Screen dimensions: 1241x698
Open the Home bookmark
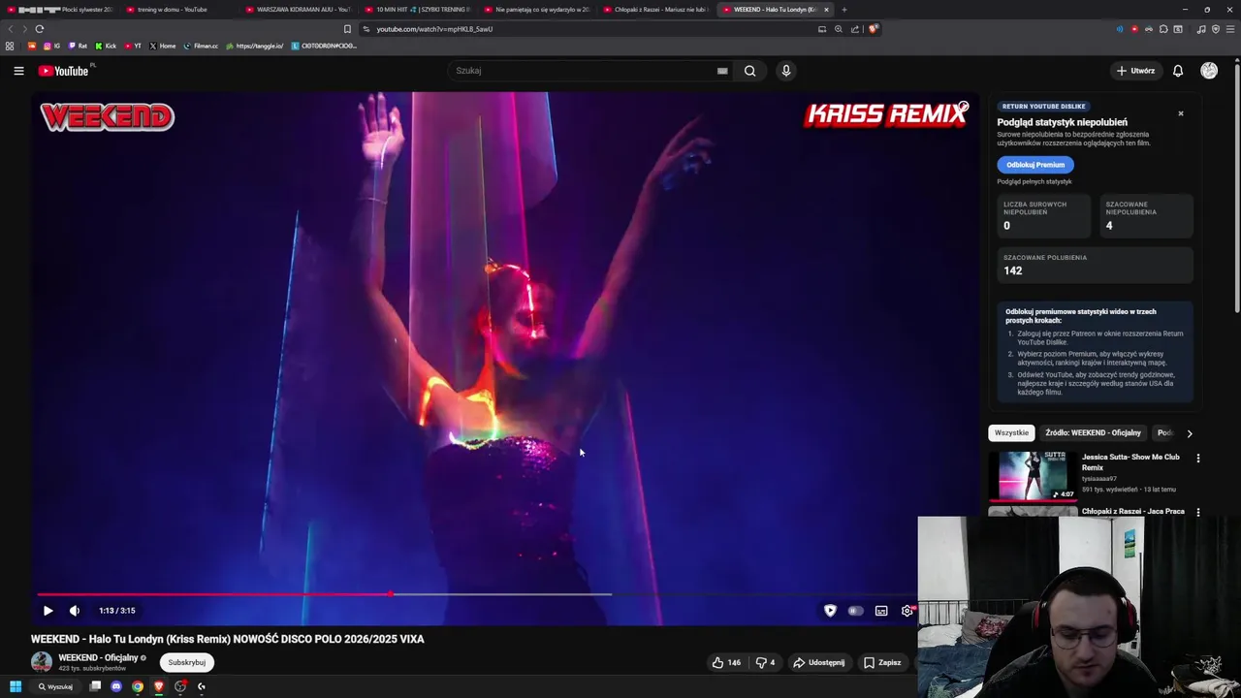162,46
